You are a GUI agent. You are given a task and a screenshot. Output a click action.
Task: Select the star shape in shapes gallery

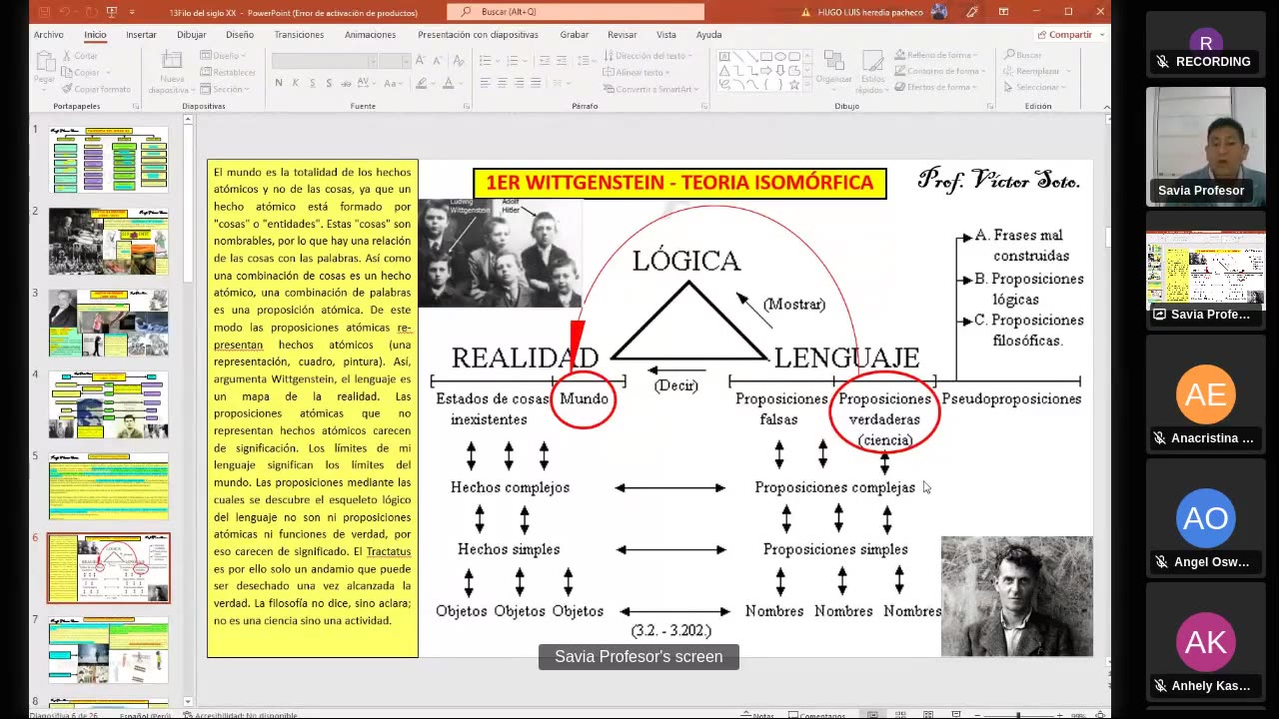(x=794, y=86)
